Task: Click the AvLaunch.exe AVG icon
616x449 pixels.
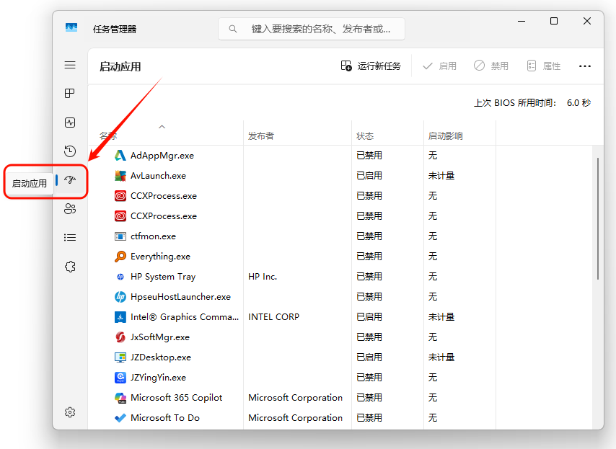Action: coord(120,176)
